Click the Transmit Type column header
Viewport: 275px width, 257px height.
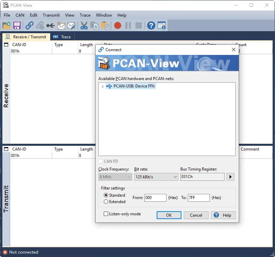(65, 149)
